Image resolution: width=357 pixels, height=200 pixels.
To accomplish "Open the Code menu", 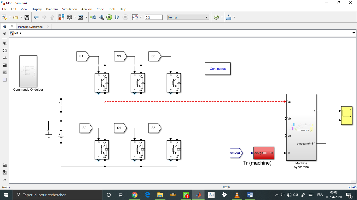I will pos(100,9).
